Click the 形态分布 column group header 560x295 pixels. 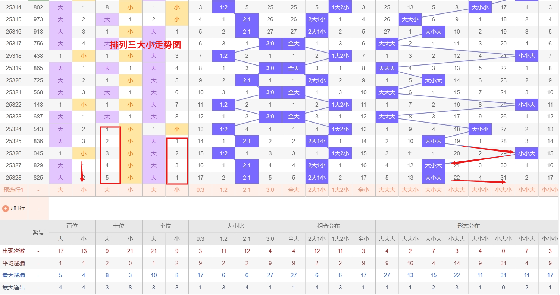click(468, 226)
